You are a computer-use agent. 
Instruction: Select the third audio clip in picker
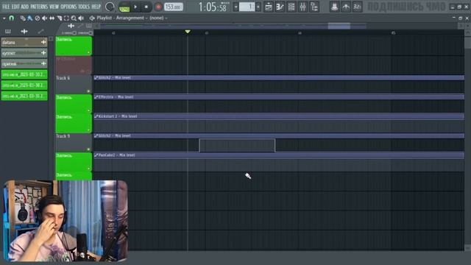tap(24, 64)
